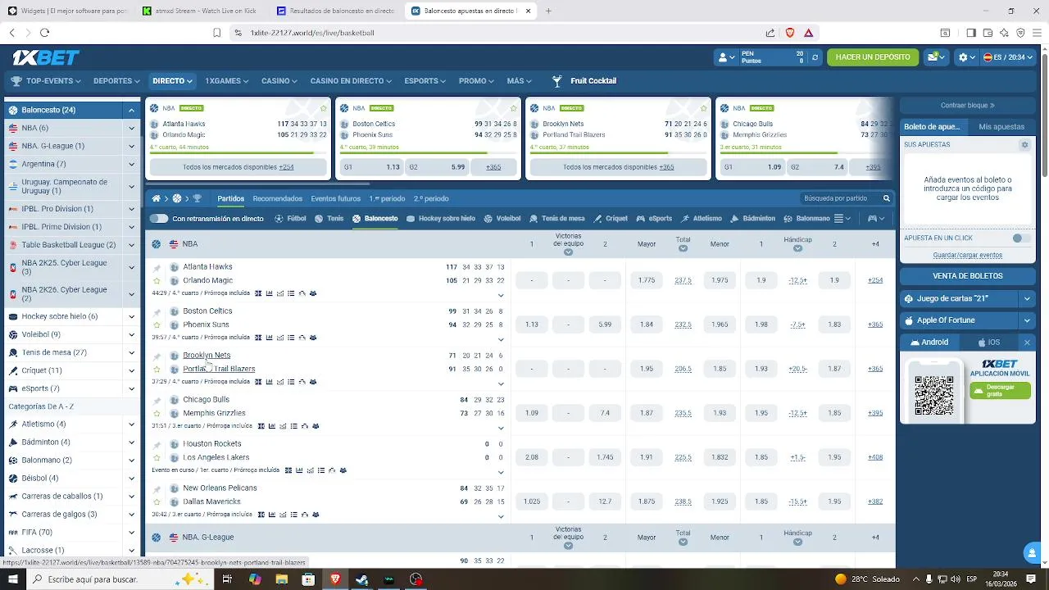Screen dimensions: 1049x590
Task: Select Hockey sobre hielo sport filter
Action: click(441, 219)
